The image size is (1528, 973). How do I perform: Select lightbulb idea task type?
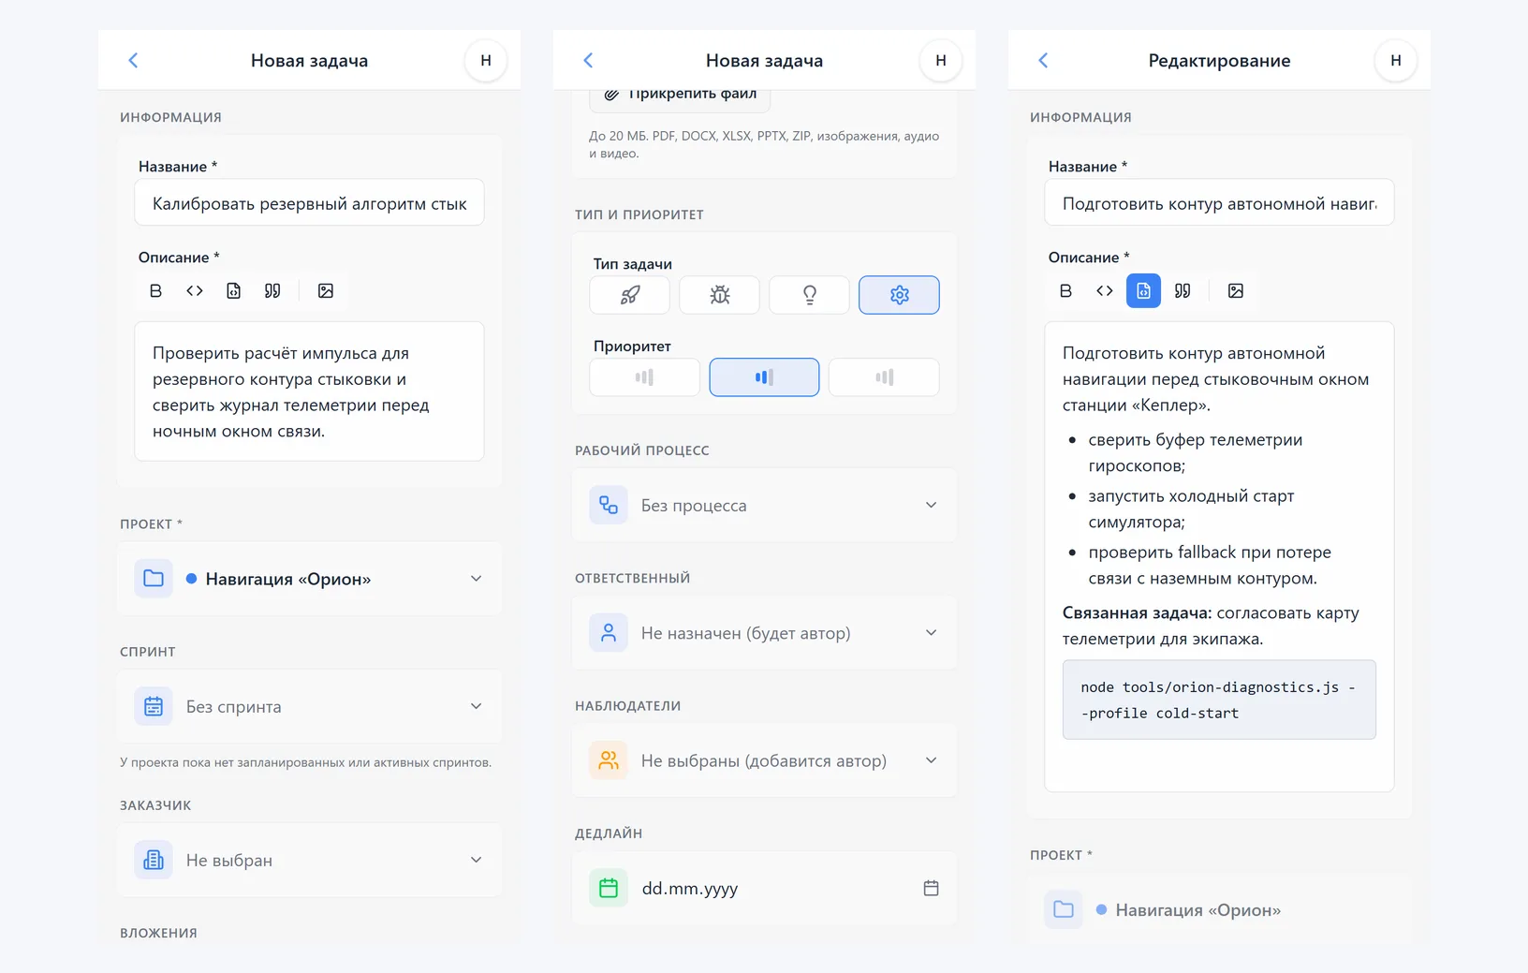(809, 295)
